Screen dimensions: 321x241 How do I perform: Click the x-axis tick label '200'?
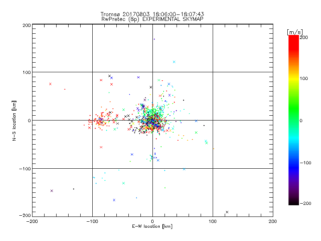[x=273, y=221]
